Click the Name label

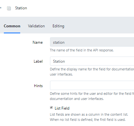tap(38, 42)
